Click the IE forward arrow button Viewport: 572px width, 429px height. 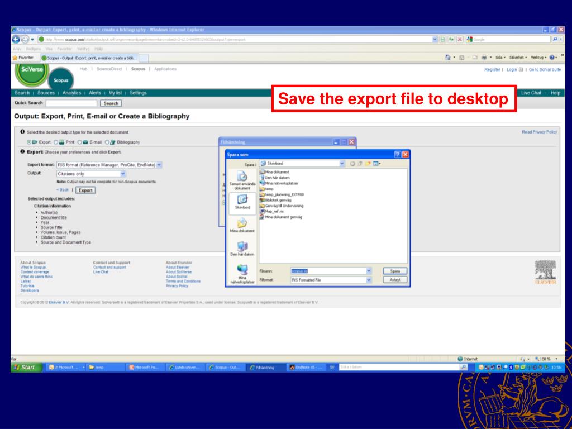coord(25,40)
